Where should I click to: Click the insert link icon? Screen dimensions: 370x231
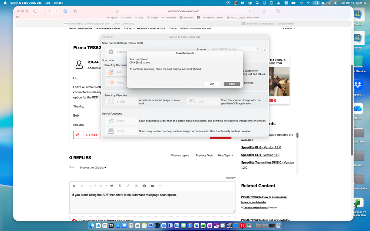[x=128, y=186]
